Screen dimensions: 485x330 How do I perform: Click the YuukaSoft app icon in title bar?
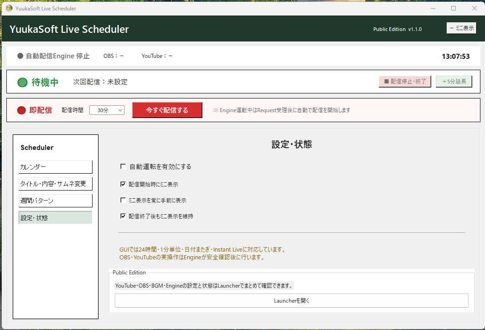tap(9, 8)
